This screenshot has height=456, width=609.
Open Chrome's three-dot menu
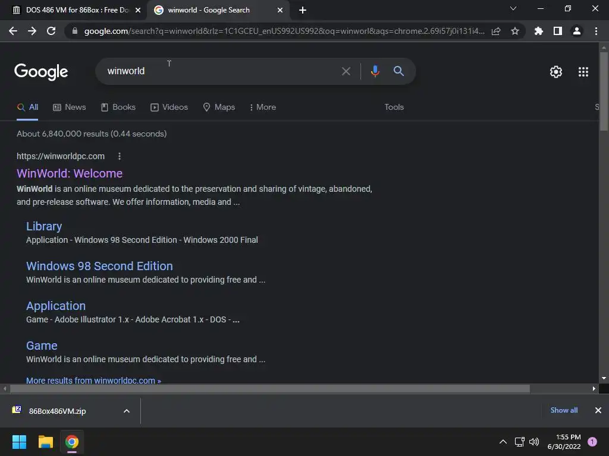pos(596,31)
